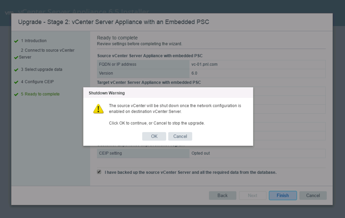This screenshot has height=218, width=345.
Task: Click Source vCenter Server Appliance section header
Action: pyautogui.click(x=150, y=56)
